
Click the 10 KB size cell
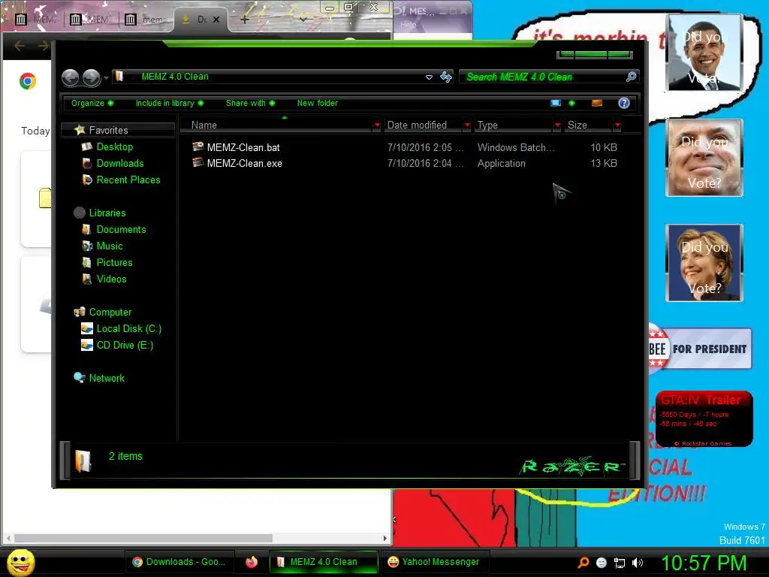[x=603, y=147]
